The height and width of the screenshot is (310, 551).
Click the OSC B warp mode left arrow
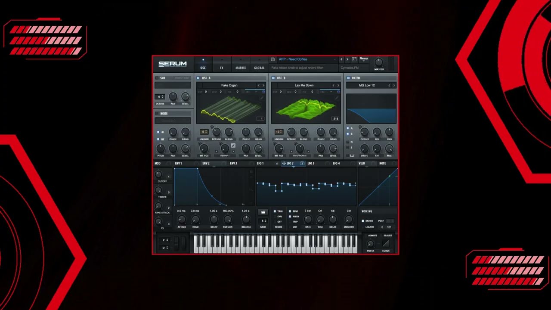point(291,152)
